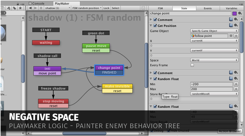The height and width of the screenshot is (136, 245).
Task: Open settings gear for Get Position action
Action: [x=236, y=26]
